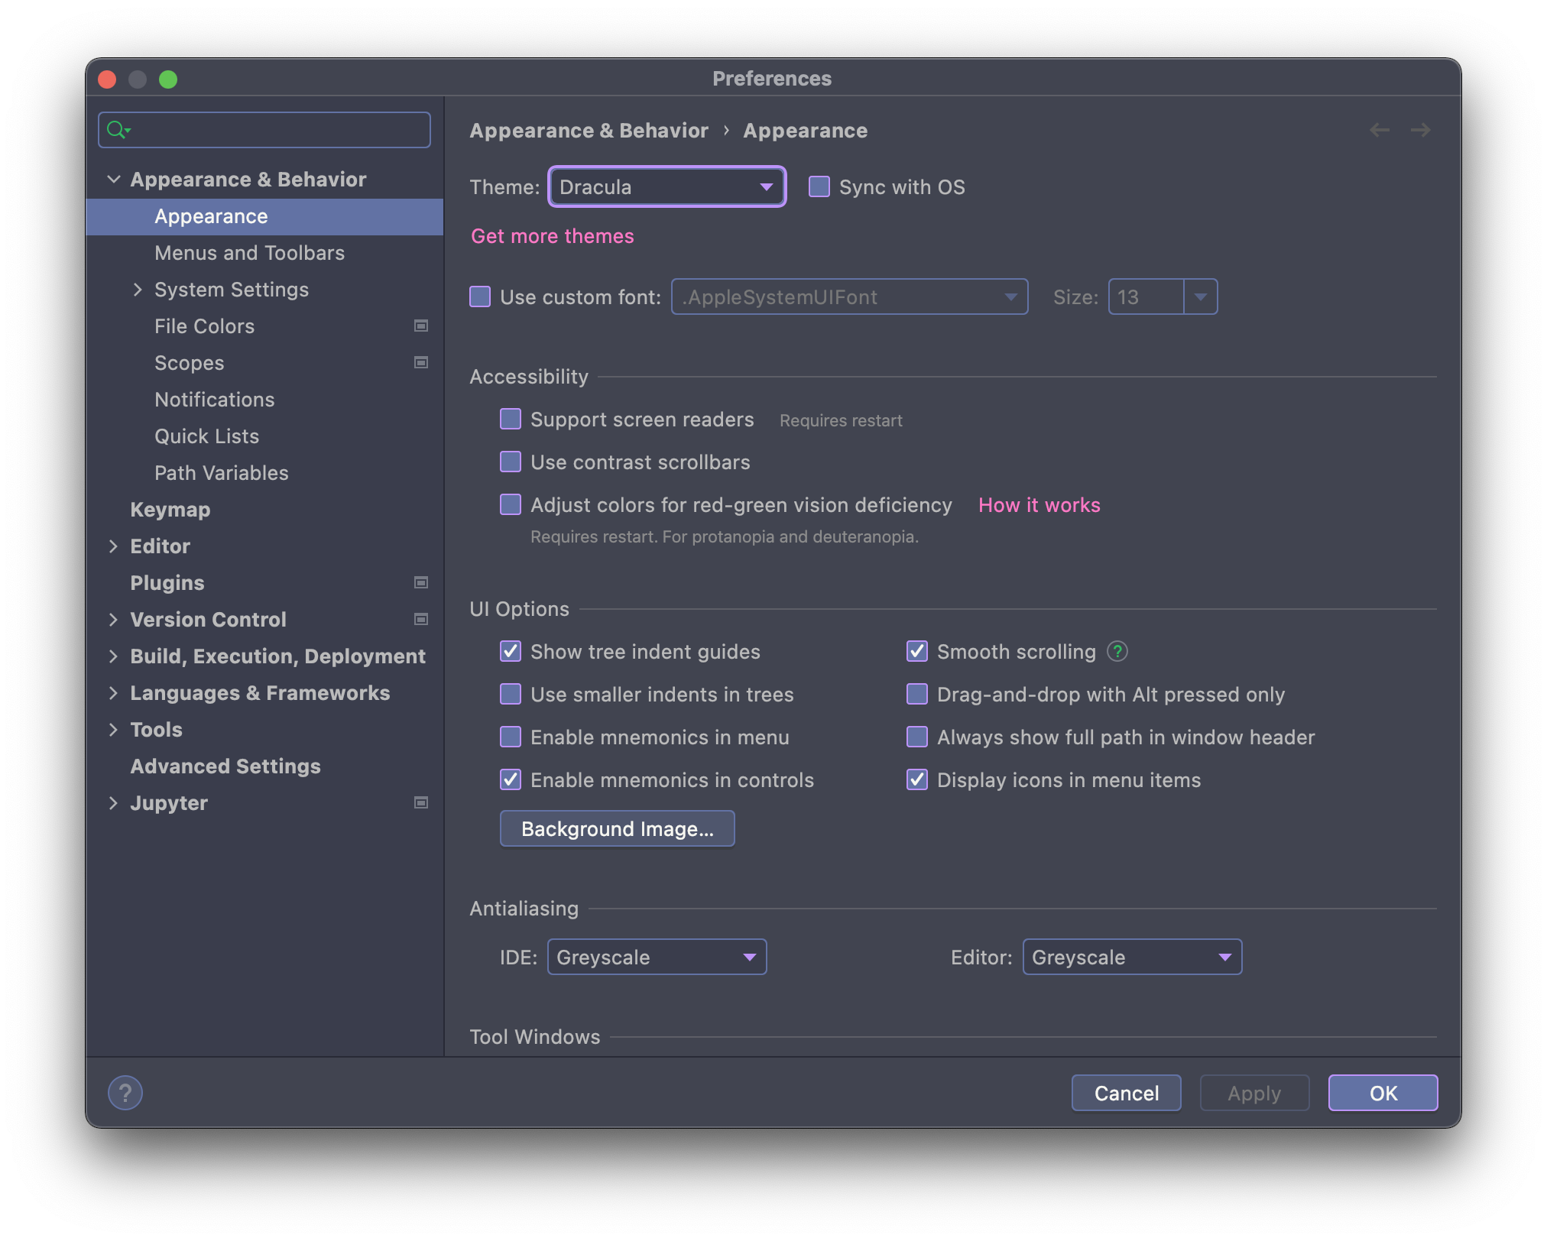Open help via bottom-left question mark
Image resolution: width=1547 pixels, height=1241 pixels.
[x=125, y=1093]
